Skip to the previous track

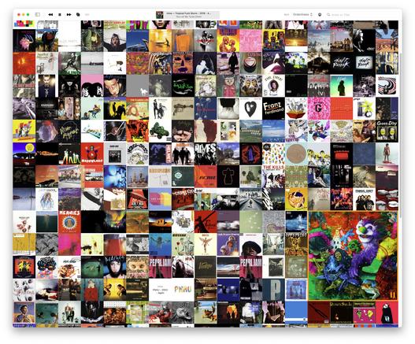pyautogui.click(x=50, y=14)
